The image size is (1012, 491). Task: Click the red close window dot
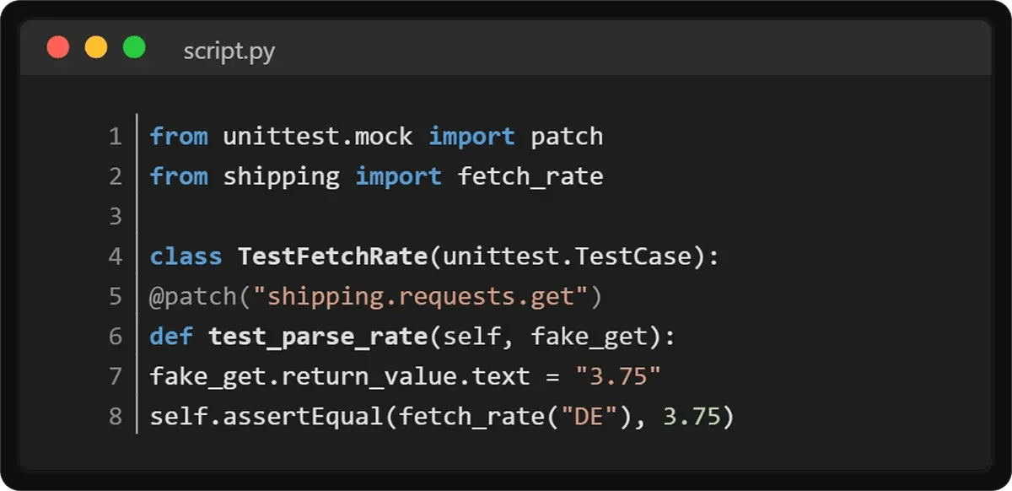(x=58, y=47)
